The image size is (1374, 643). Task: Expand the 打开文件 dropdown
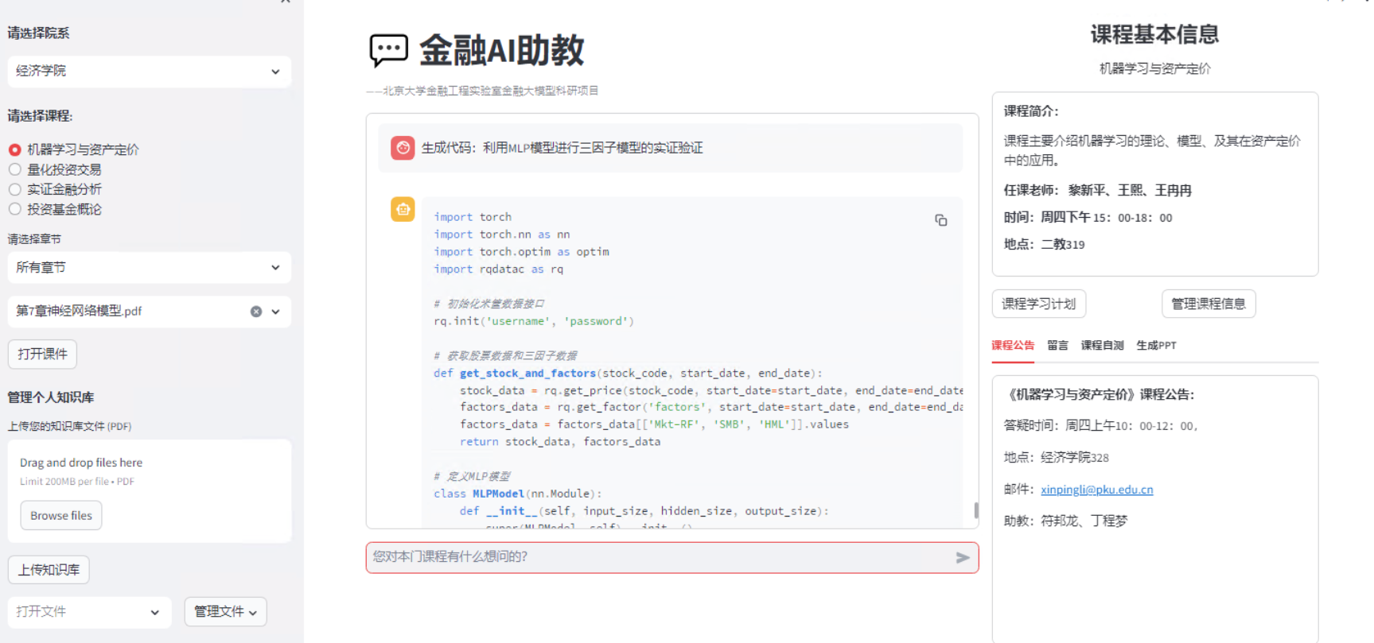click(89, 612)
